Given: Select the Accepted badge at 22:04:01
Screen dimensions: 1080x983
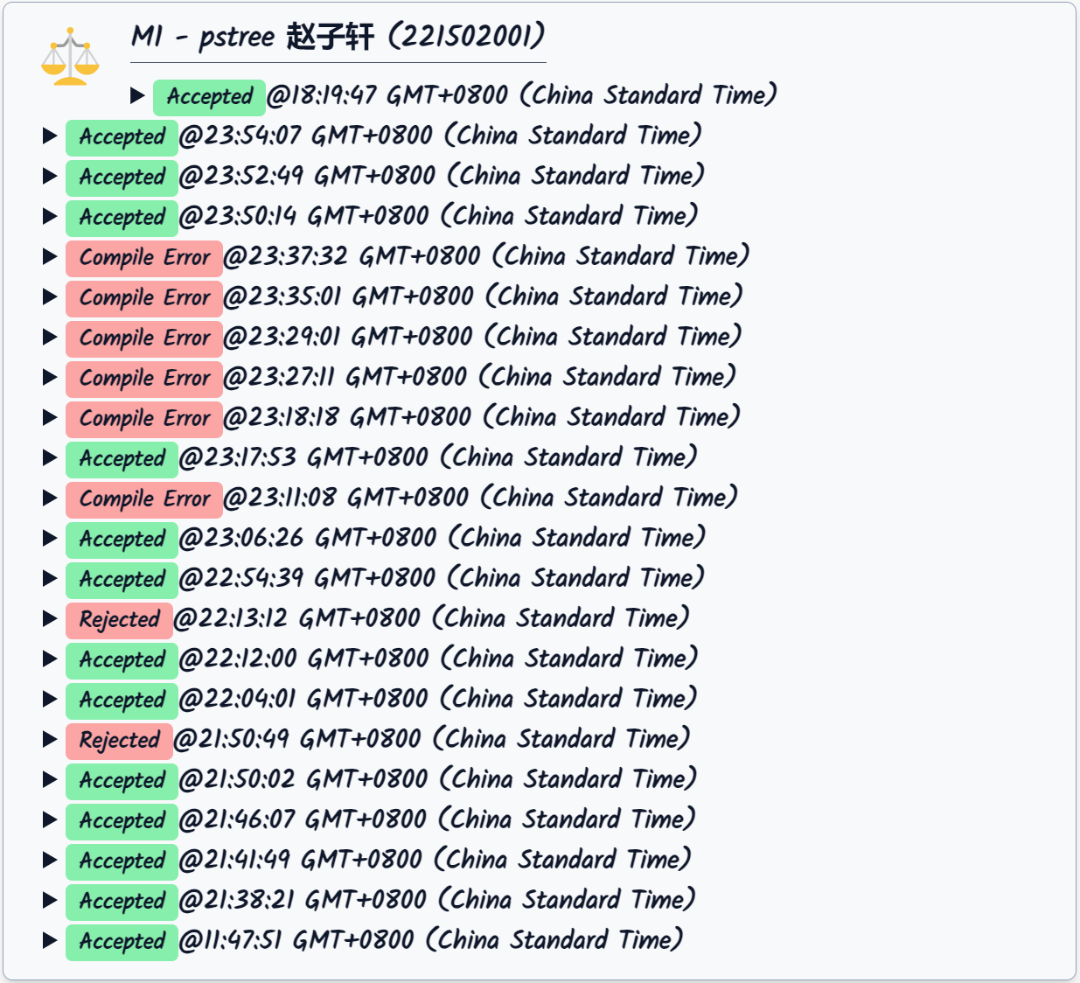Looking at the screenshot, I should 122,700.
